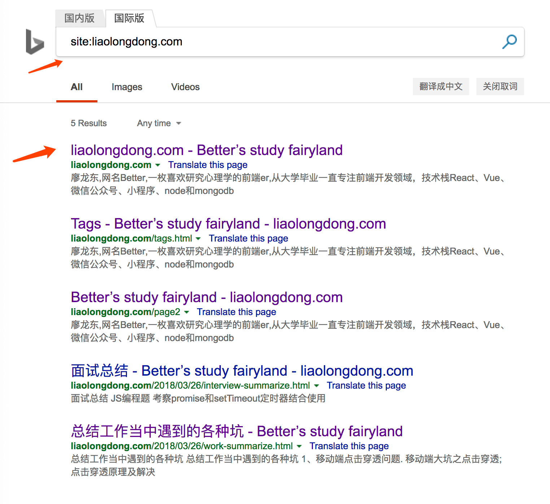Click the 翻译成中文 button
This screenshot has height=504, width=550.
[x=441, y=87]
